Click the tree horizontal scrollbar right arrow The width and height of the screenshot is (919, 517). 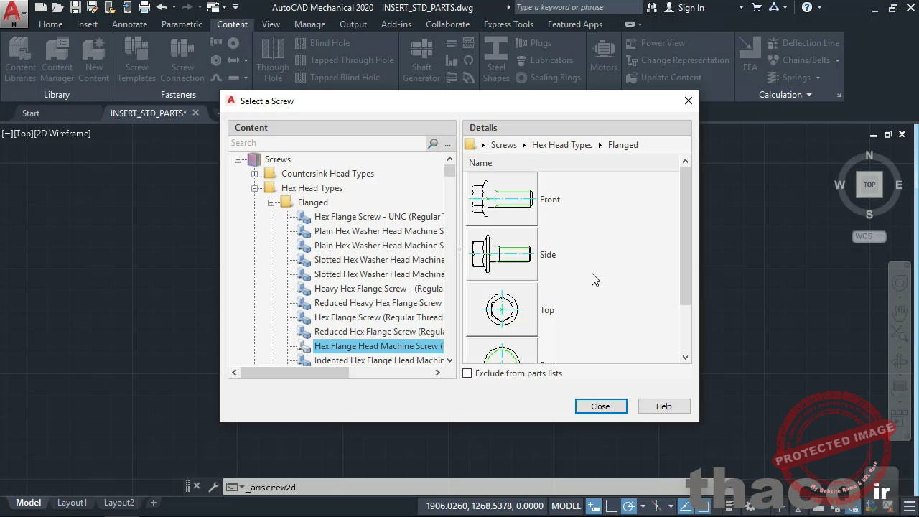pyautogui.click(x=438, y=373)
